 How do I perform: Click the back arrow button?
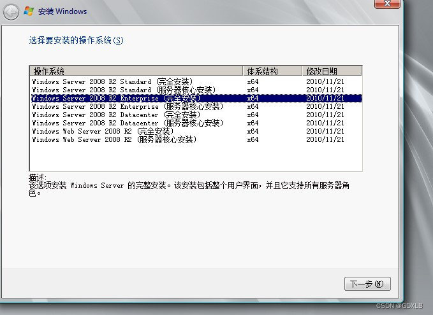click(11, 12)
